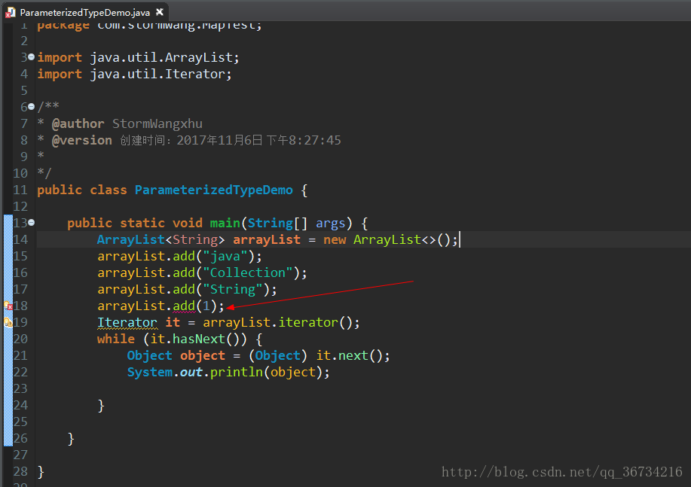Click the @author tag in Javadoc
691x487 pixels.
(x=78, y=123)
